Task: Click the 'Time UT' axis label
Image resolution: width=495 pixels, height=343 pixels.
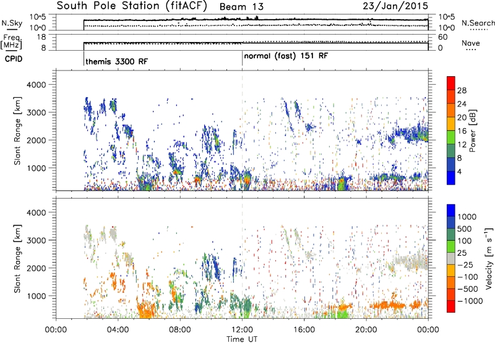Action: coord(242,339)
